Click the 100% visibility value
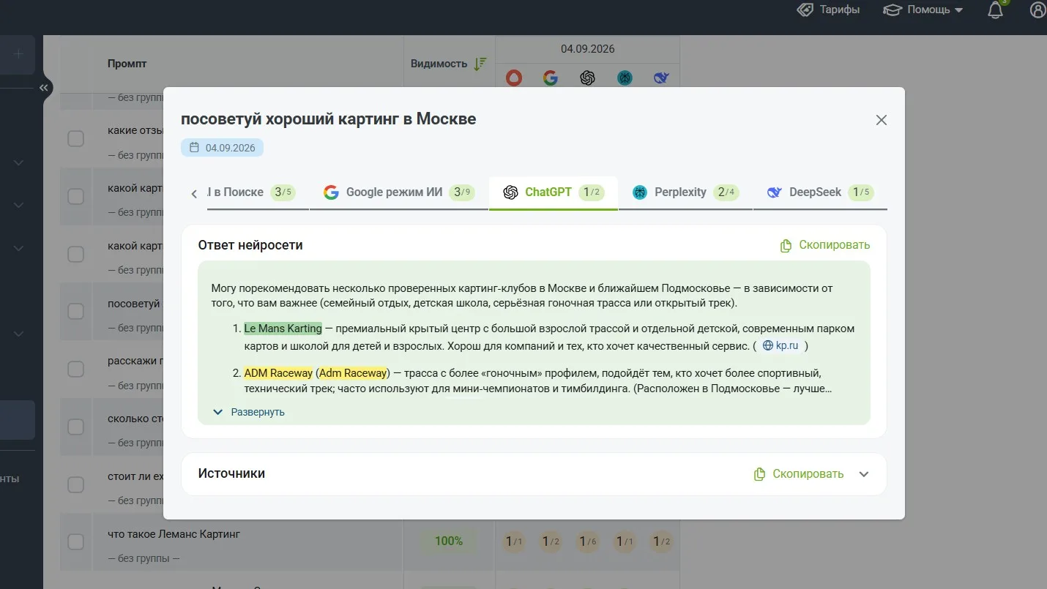1047x589 pixels. 449,541
